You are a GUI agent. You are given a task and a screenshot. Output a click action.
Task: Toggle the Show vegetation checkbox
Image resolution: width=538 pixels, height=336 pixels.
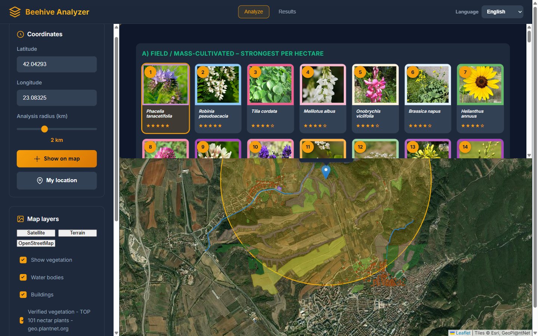click(23, 260)
